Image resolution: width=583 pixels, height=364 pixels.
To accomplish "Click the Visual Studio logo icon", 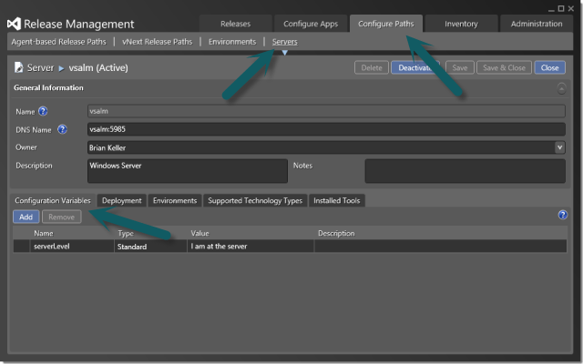I will (14, 25).
